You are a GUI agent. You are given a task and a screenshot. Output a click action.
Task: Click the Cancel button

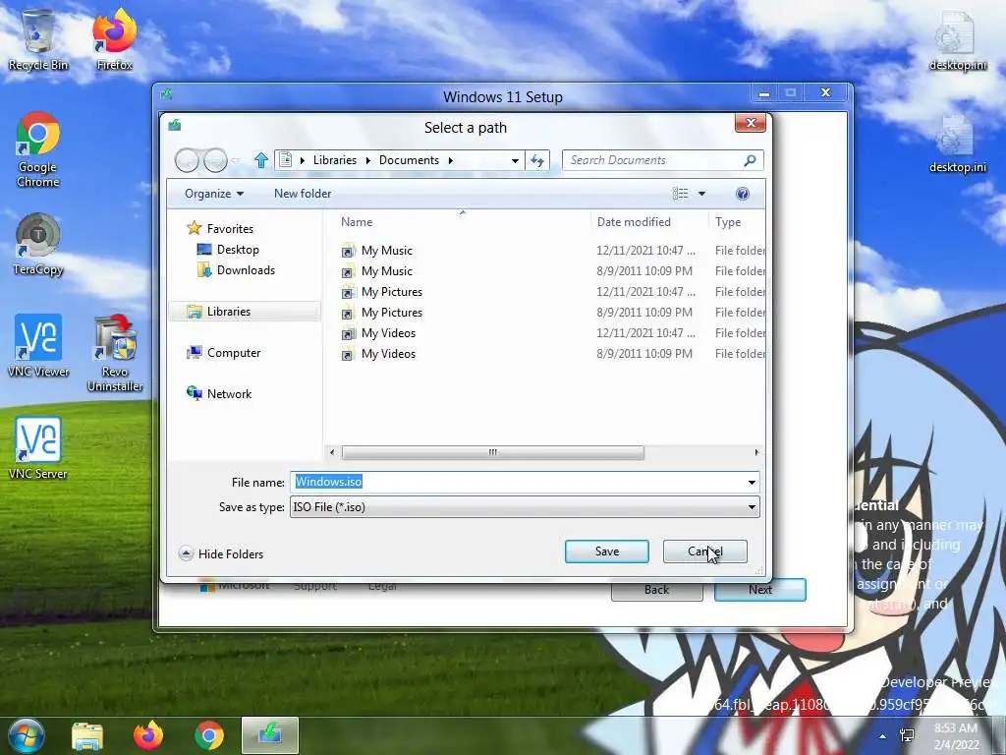tap(704, 552)
